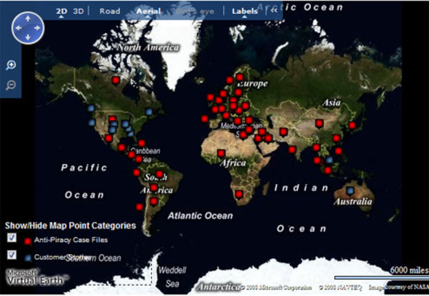Toggle the Labels option in toolbar
Screen dimensions: 429x296
(245, 11)
